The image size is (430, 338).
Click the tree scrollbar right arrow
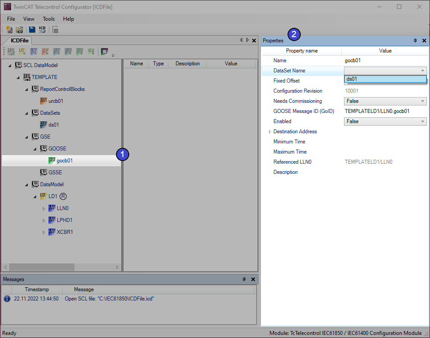(117, 267)
